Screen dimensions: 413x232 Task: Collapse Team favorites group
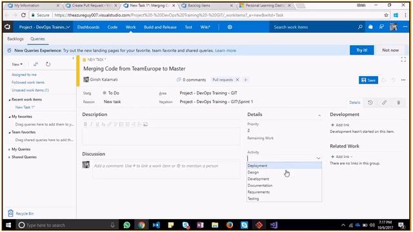pos(10,132)
